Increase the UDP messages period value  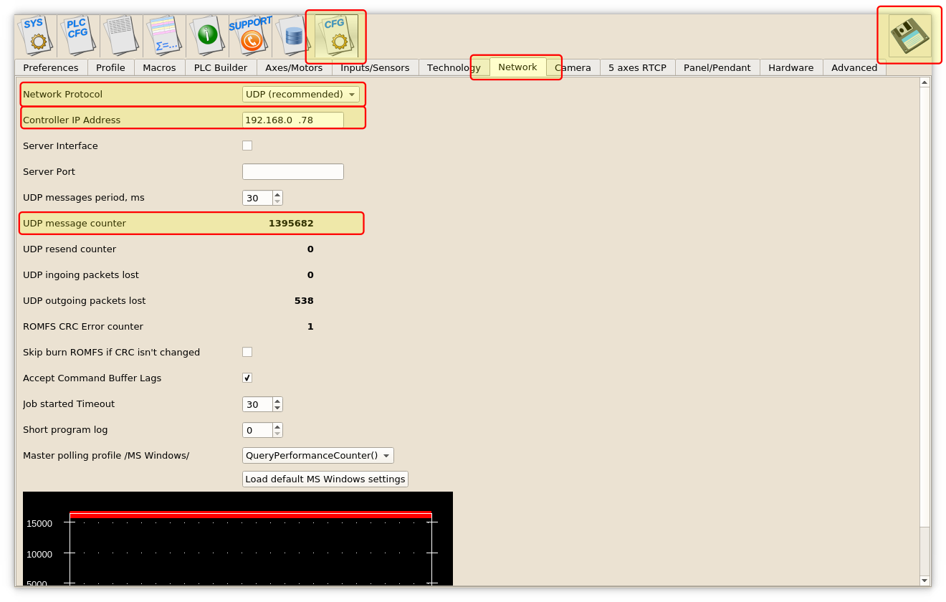(277, 193)
